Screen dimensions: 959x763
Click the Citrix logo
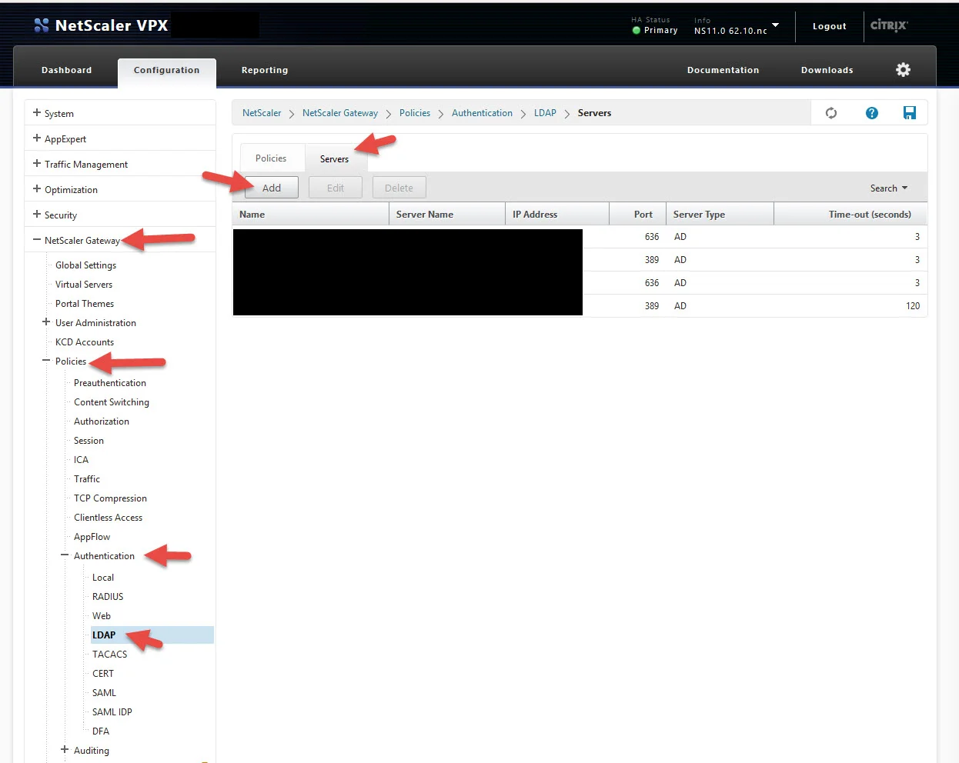(889, 25)
